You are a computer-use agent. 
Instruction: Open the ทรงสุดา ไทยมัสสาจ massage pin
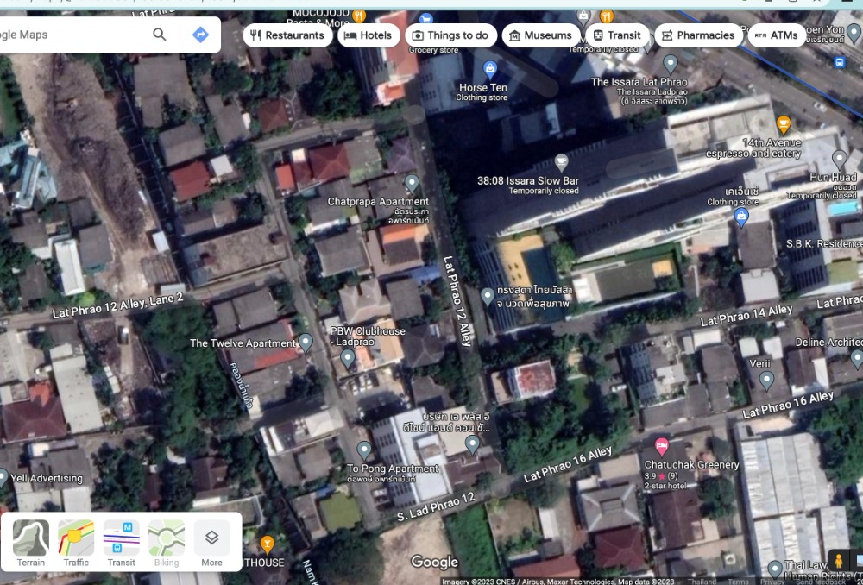pyautogui.click(x=487, y=297)
